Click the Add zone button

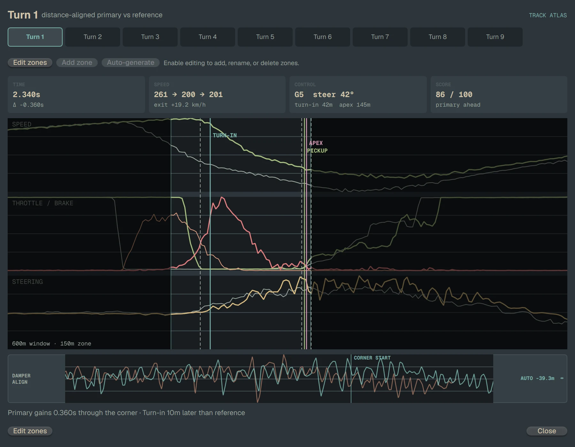77,63
